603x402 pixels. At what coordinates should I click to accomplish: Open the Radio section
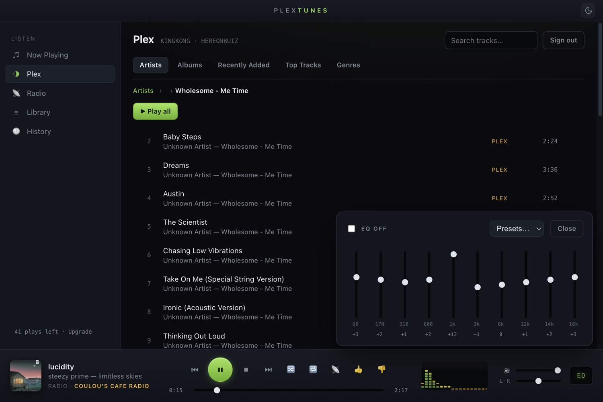click(x=60, y=93)
